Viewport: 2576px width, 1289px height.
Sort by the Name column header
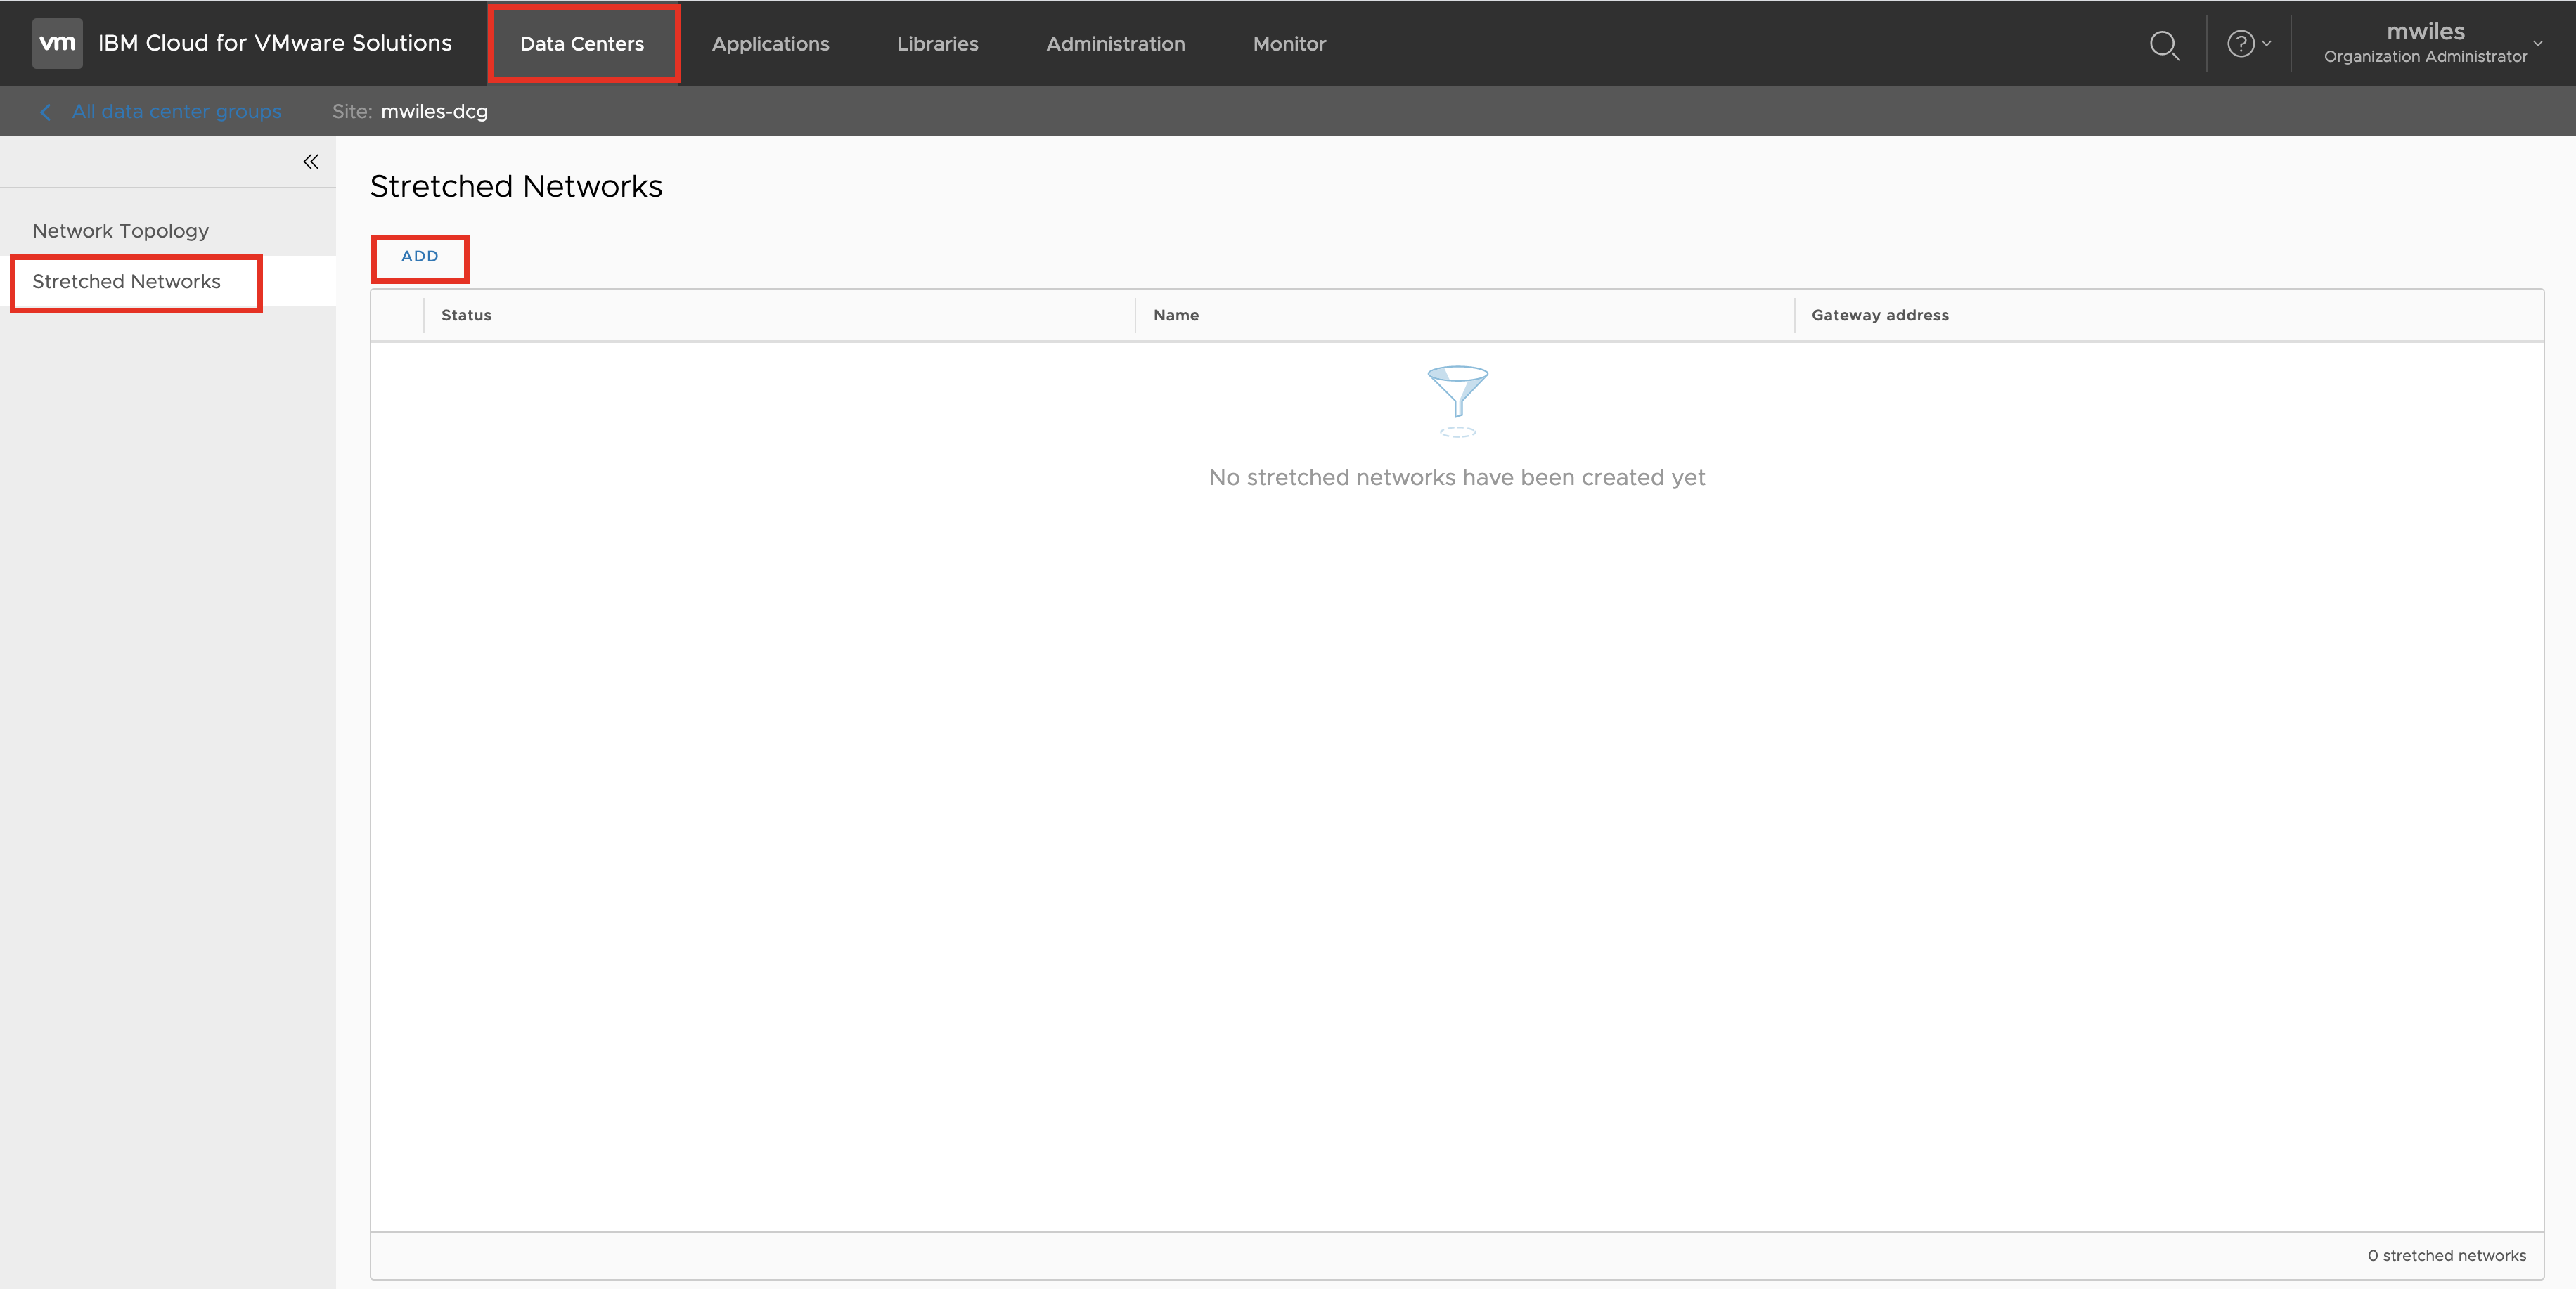point(1176,315)
